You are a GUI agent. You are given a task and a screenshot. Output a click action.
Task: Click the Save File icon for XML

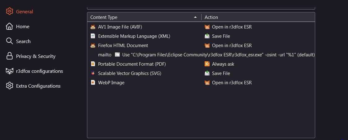click(207, 36)
